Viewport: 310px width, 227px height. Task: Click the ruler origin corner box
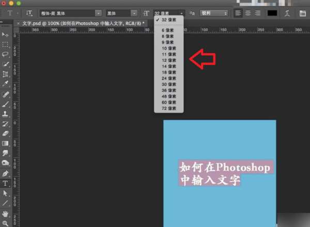click(x=16, y=30)
